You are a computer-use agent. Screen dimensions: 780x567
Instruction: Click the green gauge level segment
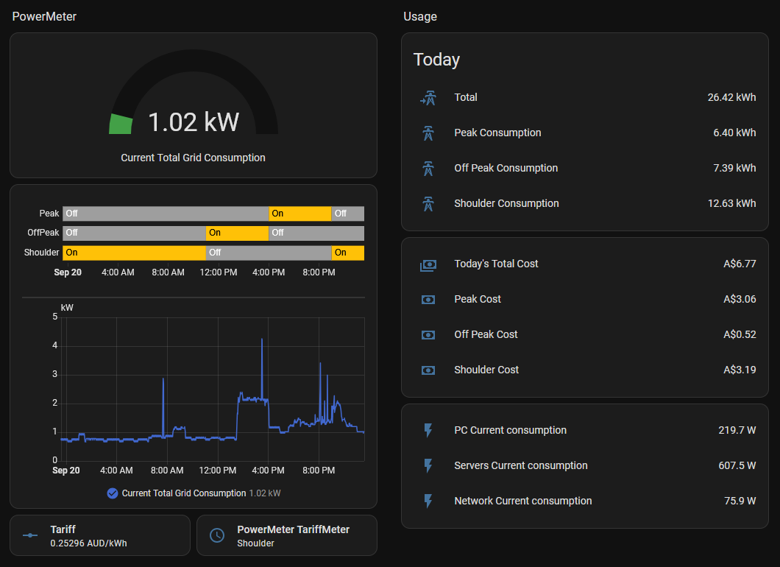[x=121, y=124]
